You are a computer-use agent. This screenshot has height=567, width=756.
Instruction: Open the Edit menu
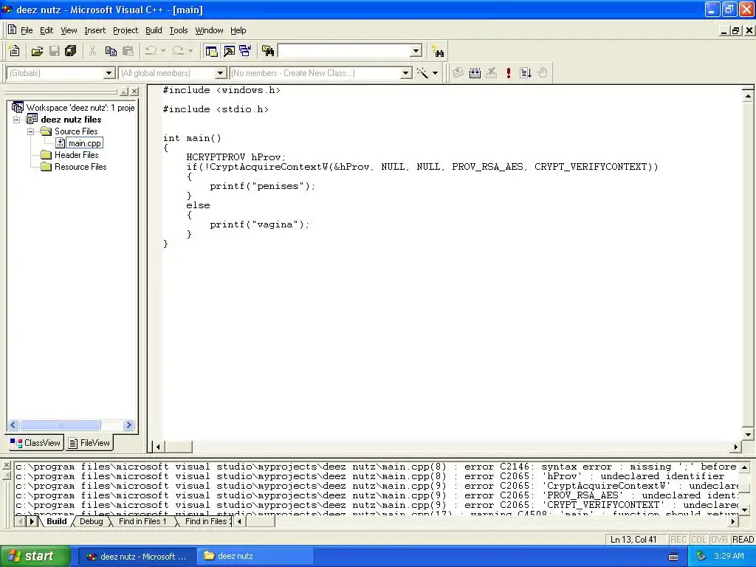click(47, 30)
